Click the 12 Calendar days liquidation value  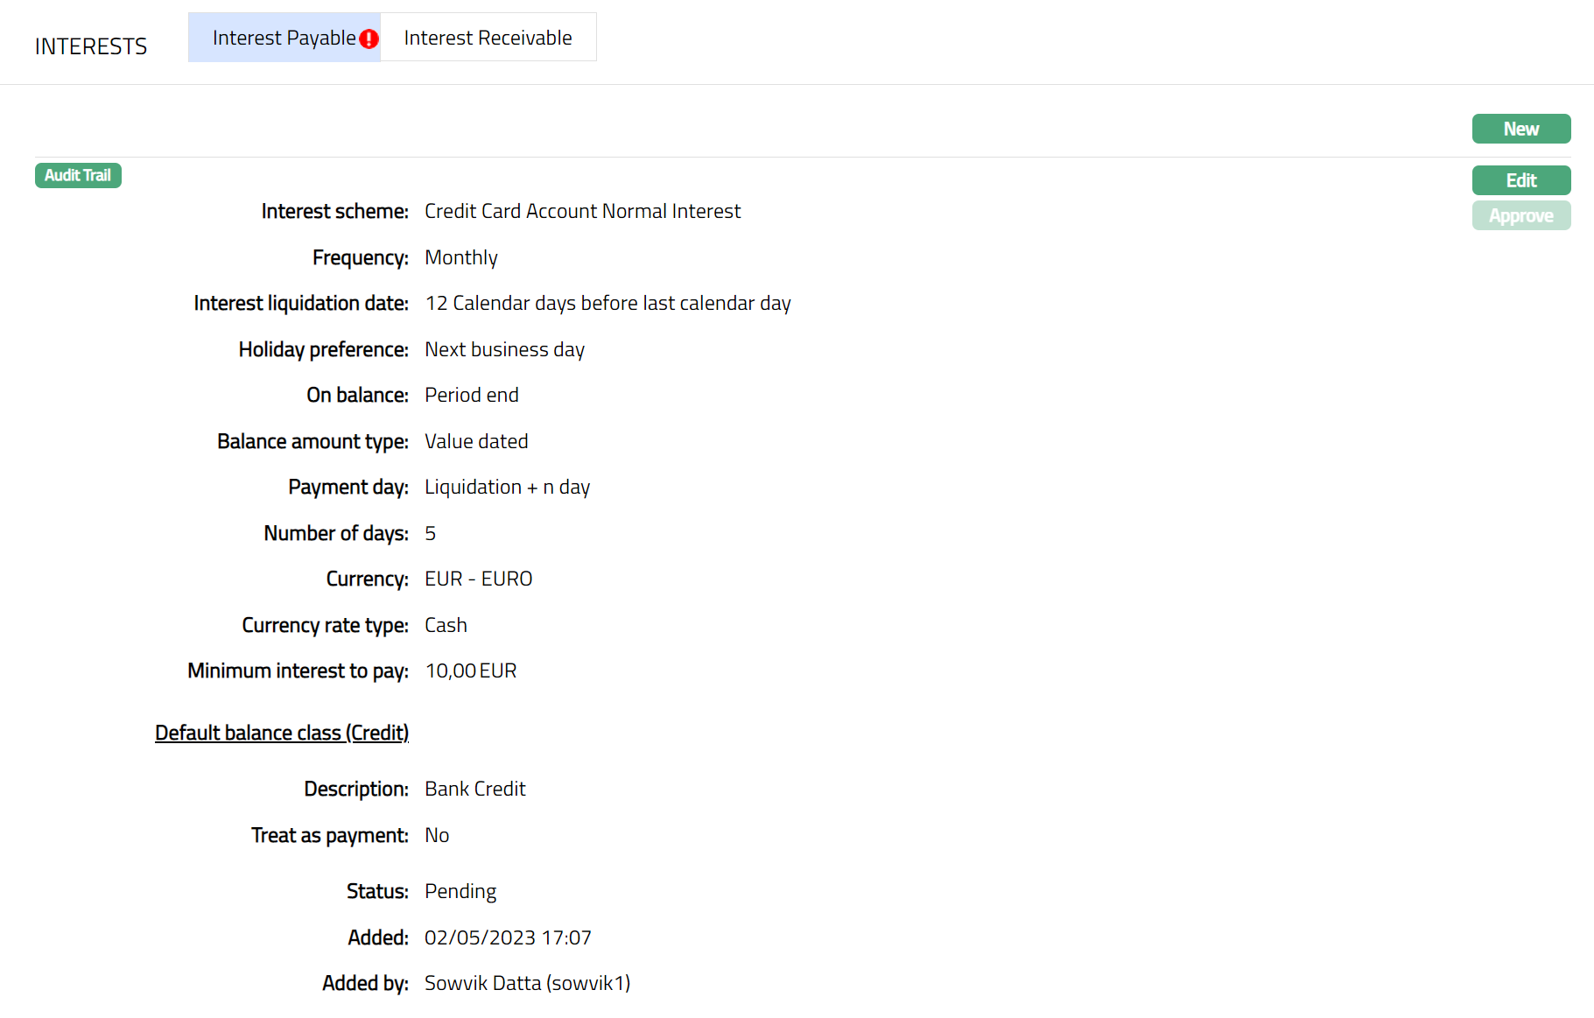pyautogui.click(x=607, y=303)
